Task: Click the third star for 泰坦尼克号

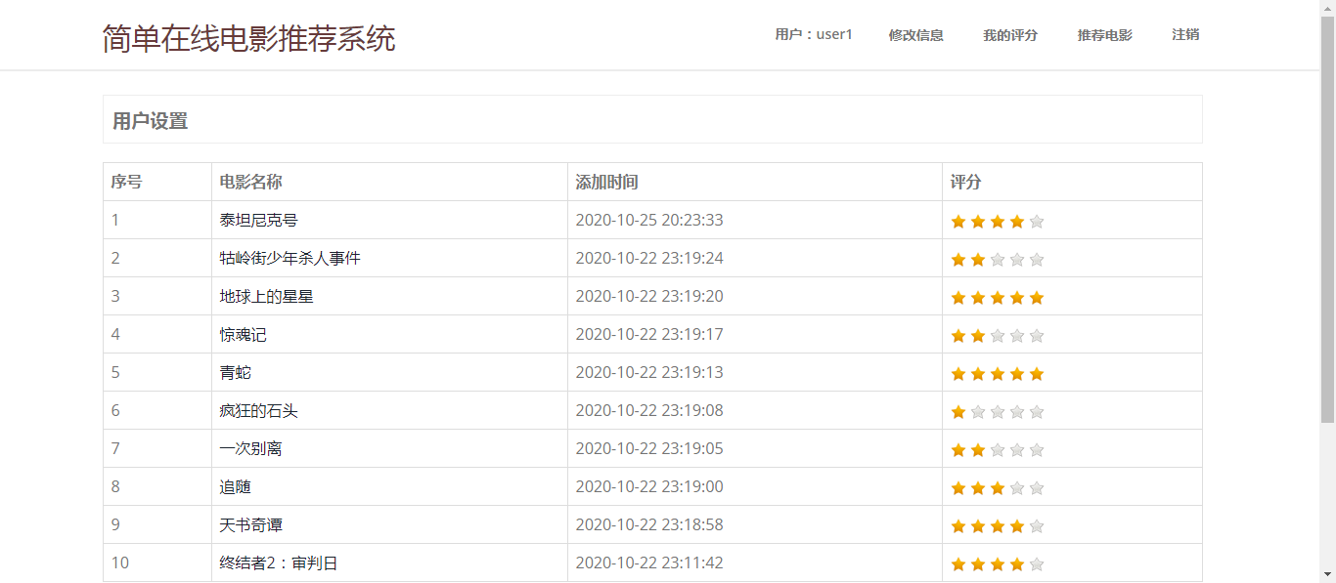Action: (998, 222)
